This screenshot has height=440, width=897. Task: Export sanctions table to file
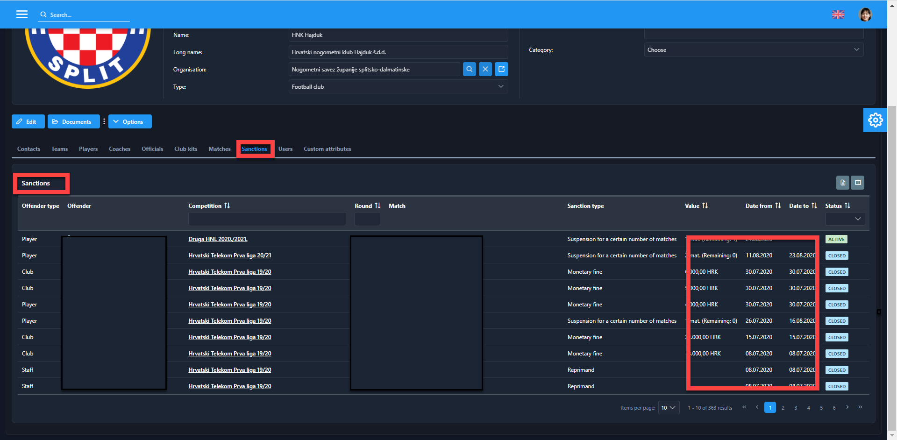point(842,183)
